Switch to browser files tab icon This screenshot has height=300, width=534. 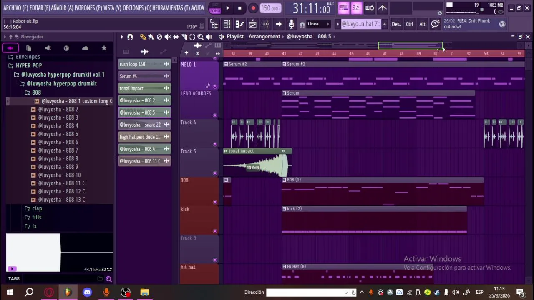click(x=29, y=48)
